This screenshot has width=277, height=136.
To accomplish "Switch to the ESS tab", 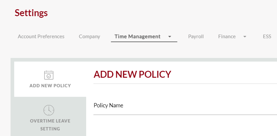I will 267,37.
